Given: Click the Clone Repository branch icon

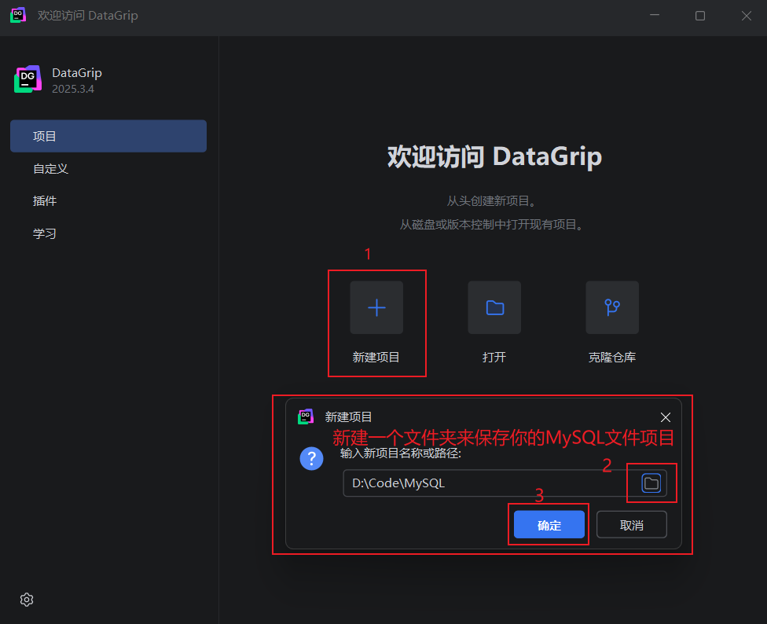Looking at the screenshot, I should pyautogui.click(x=612, y=307).
